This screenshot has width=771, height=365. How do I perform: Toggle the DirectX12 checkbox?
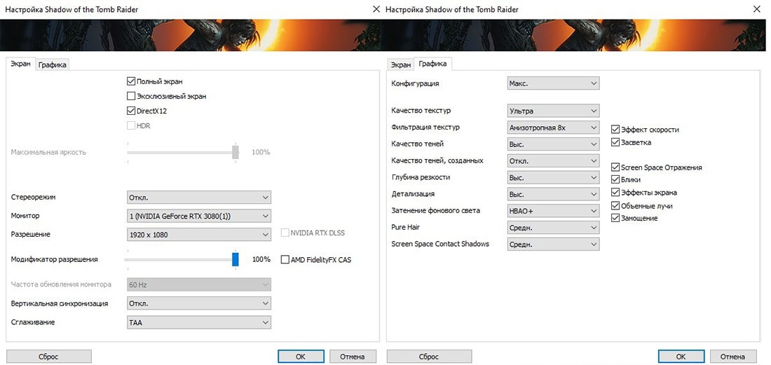coord(131,111)
